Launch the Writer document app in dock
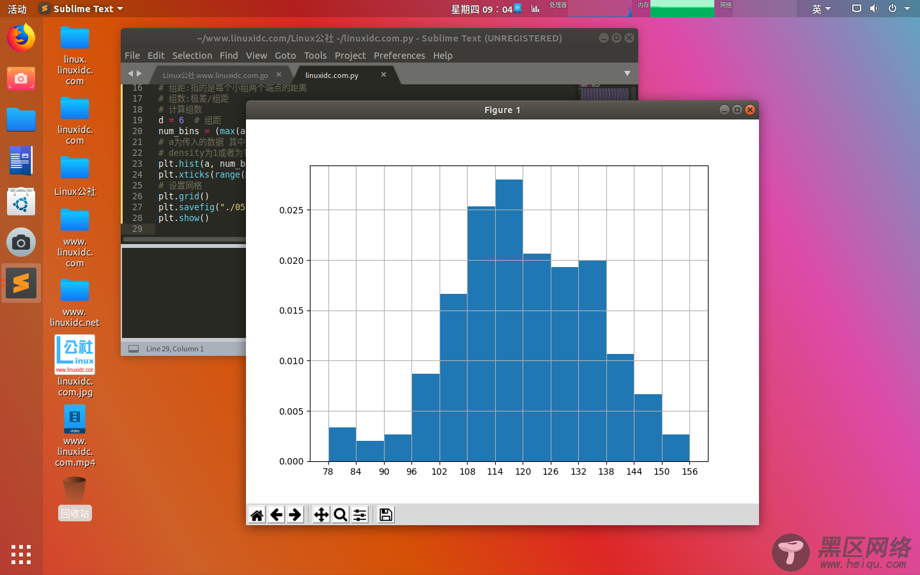 click(21, 160)
